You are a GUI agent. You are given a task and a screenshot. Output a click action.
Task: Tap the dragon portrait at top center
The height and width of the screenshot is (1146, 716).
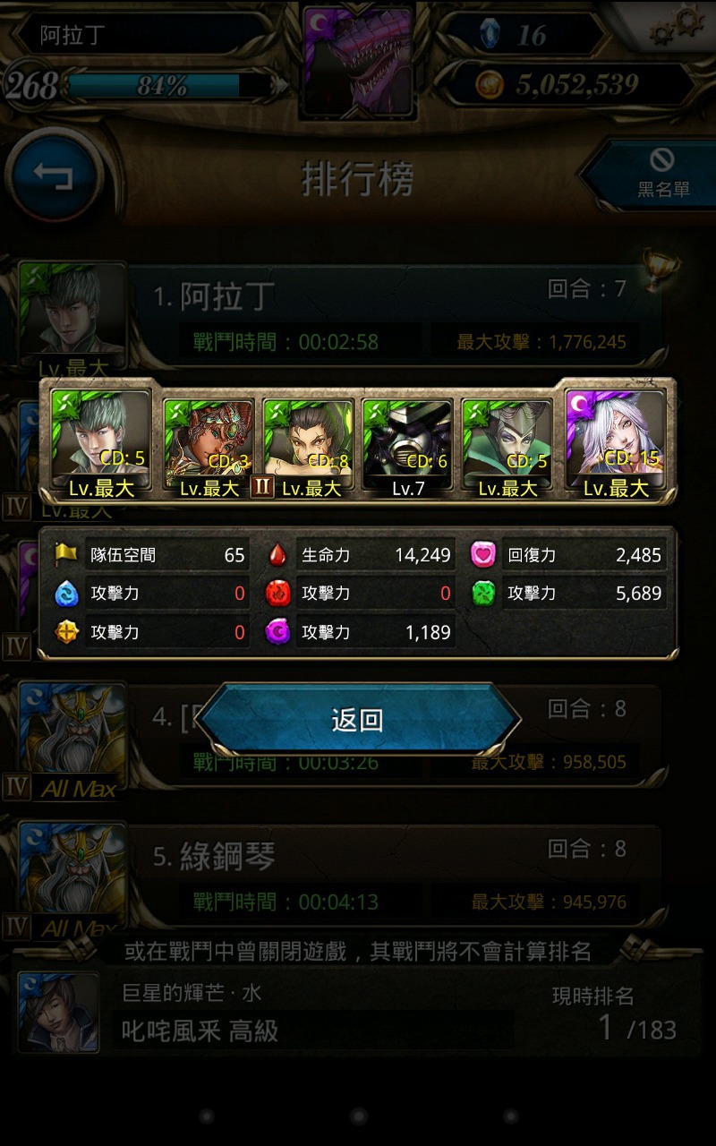358,61
